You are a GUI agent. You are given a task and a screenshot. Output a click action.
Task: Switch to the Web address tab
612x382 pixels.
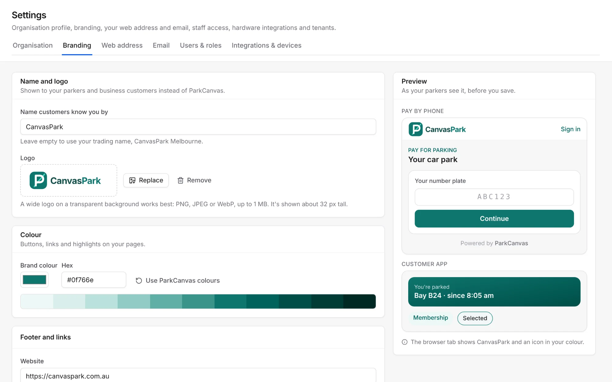point(122,45)
